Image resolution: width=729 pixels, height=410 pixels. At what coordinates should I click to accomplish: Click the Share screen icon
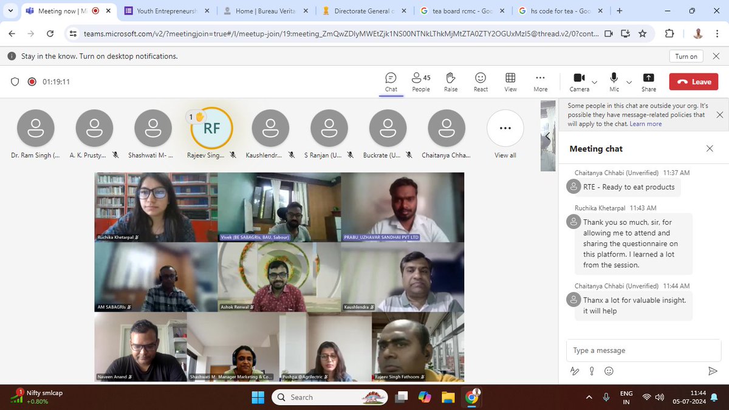click(649, 82)
